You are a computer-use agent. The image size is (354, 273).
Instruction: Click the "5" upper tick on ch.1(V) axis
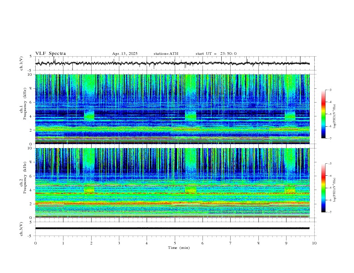pyautogui.click(x=31, y=57)
